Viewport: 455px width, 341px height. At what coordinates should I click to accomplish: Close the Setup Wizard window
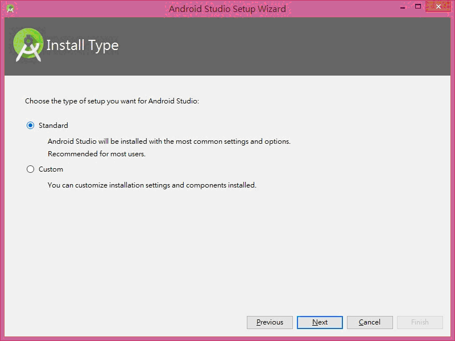438,6
